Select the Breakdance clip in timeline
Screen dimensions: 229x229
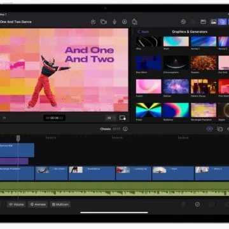tap(92, 173)
